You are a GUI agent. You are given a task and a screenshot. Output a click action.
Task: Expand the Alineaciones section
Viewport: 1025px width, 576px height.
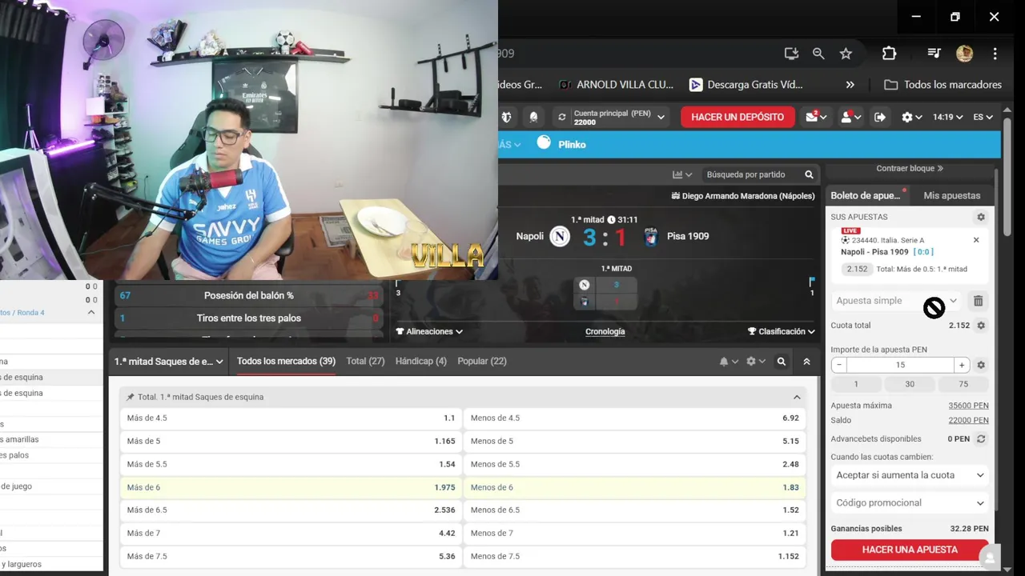(428, 331)
